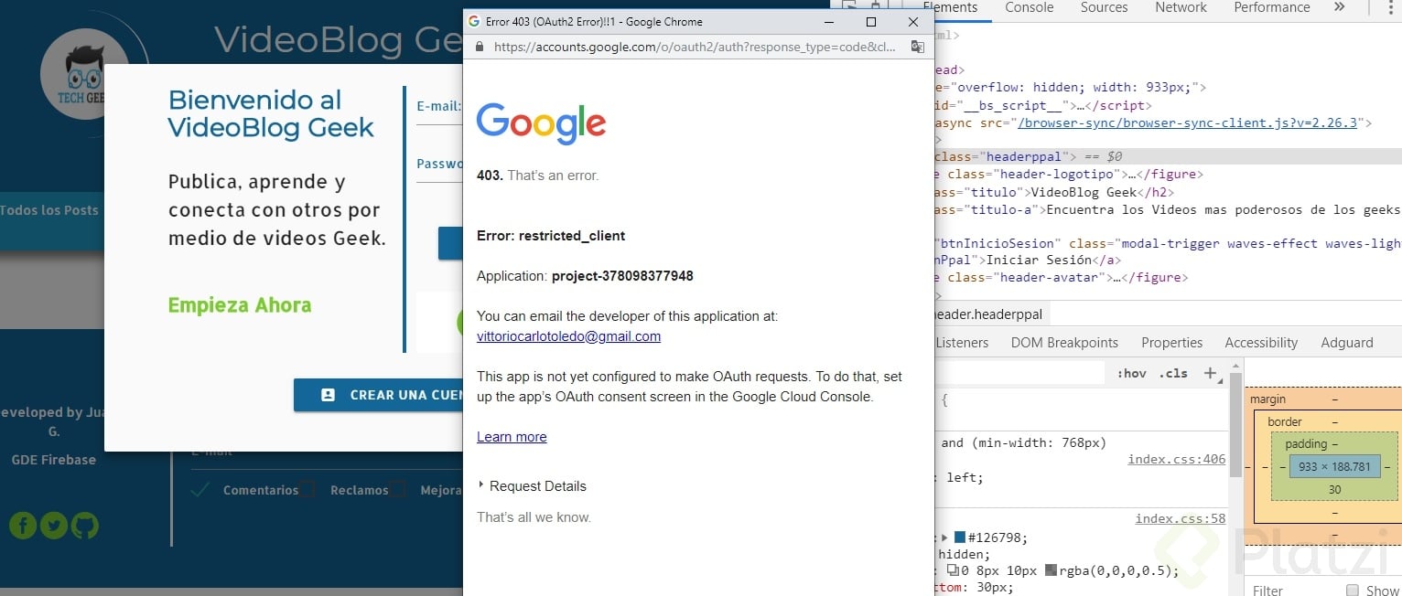Screen dimensions: 1402x596
Task: Click the E-mail field in the modal
Action: pos(439,107)
